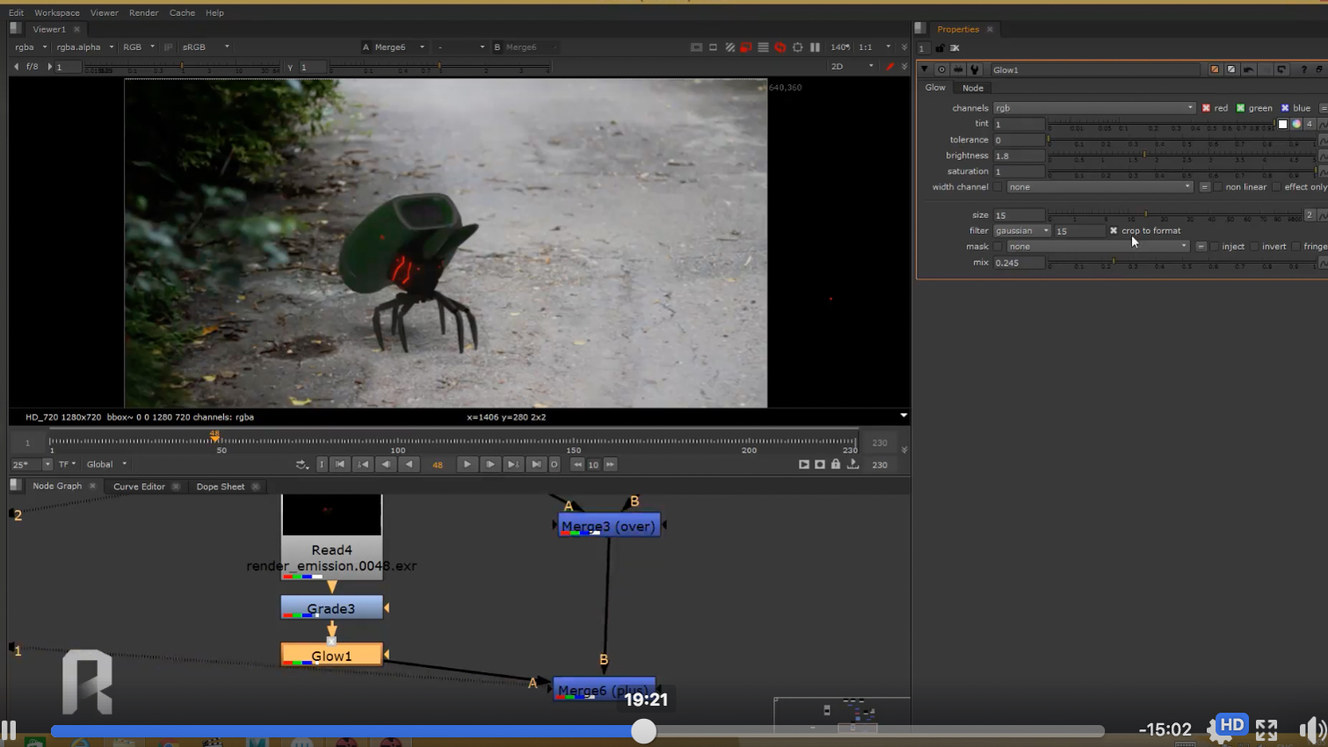Toggle the red channel checkbox
Image resolution: width=1328 pixels, height=747 pixels.
click(1206, 108)
